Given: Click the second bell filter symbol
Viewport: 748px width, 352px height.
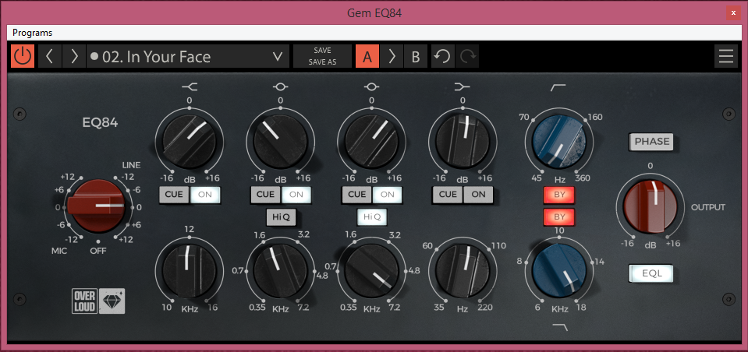Looking at the screenshot, I should (x=371, y=86).
